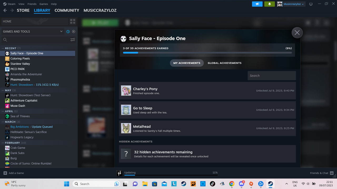Open the Help menu
The image size is (337, 189).
coord(54,4)
